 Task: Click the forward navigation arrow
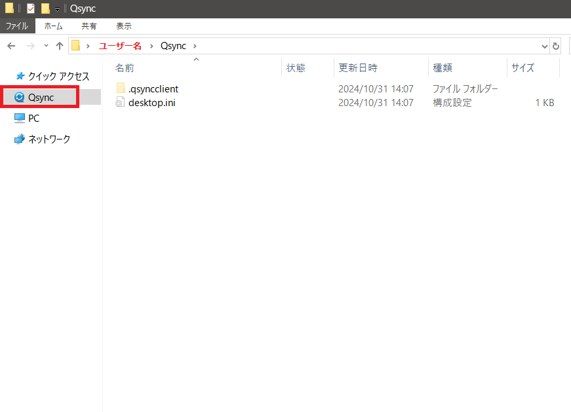pos(31,46)
